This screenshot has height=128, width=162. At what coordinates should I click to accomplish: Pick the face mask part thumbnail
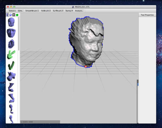11,33
